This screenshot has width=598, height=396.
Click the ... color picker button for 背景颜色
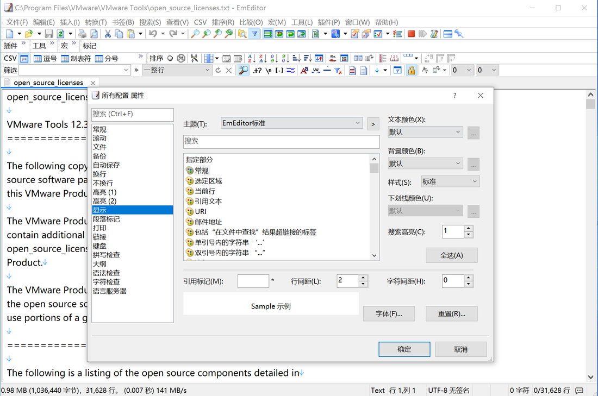click(x=474, y=165)
